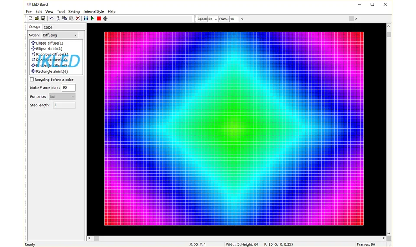This screenshot has height=247, width=416.
Task: Open the InternalStyle menu
Action: coord(94,12)
